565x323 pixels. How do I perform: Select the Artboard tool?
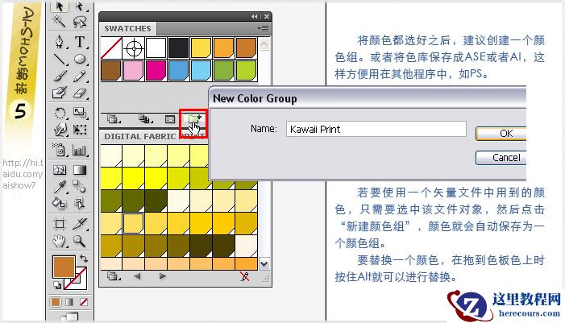60,224
